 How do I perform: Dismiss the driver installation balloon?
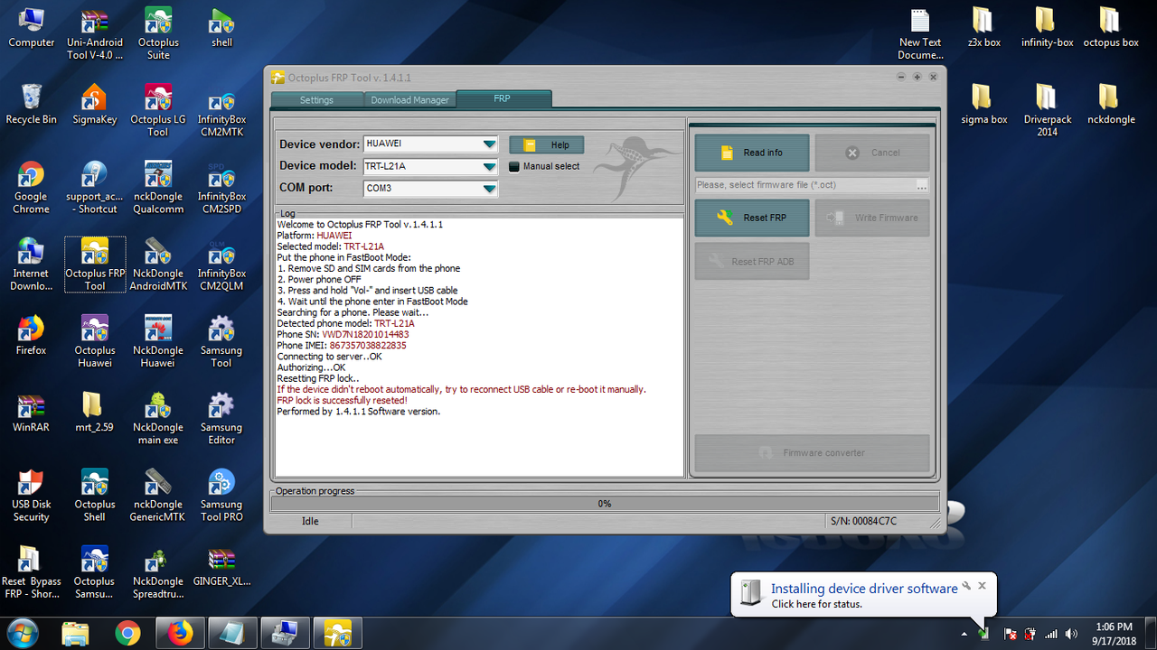[x=982, y=585]
